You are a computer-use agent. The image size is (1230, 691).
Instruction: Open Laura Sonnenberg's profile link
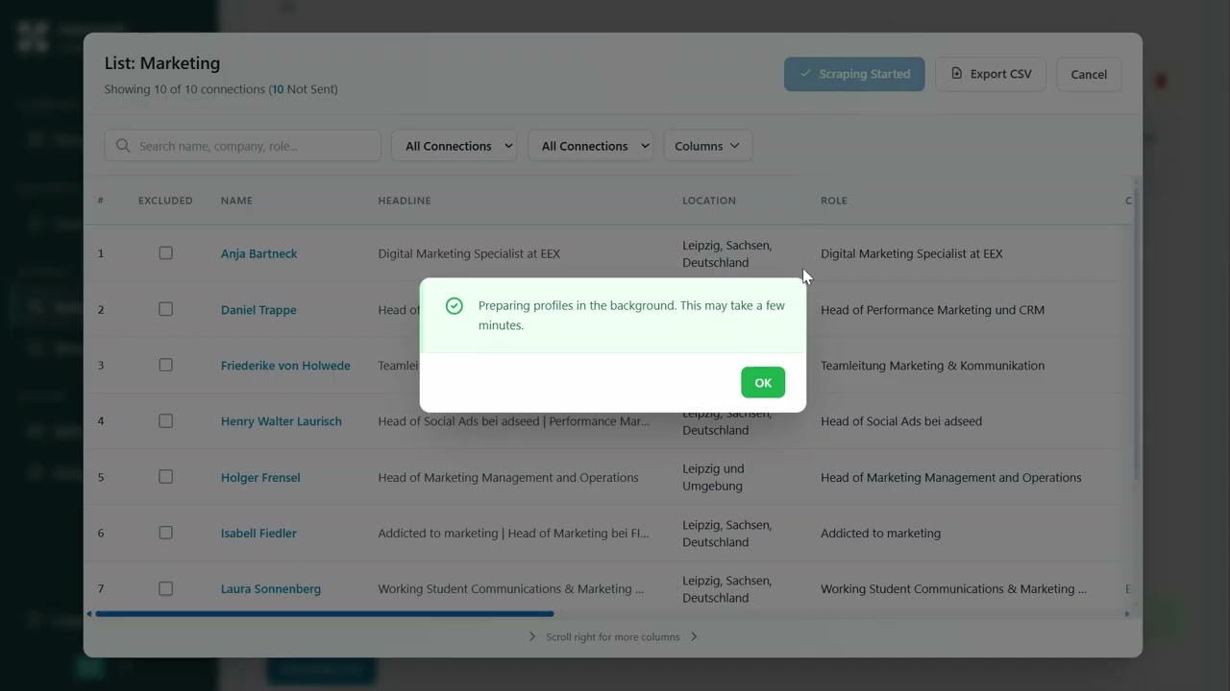[271, 589]
